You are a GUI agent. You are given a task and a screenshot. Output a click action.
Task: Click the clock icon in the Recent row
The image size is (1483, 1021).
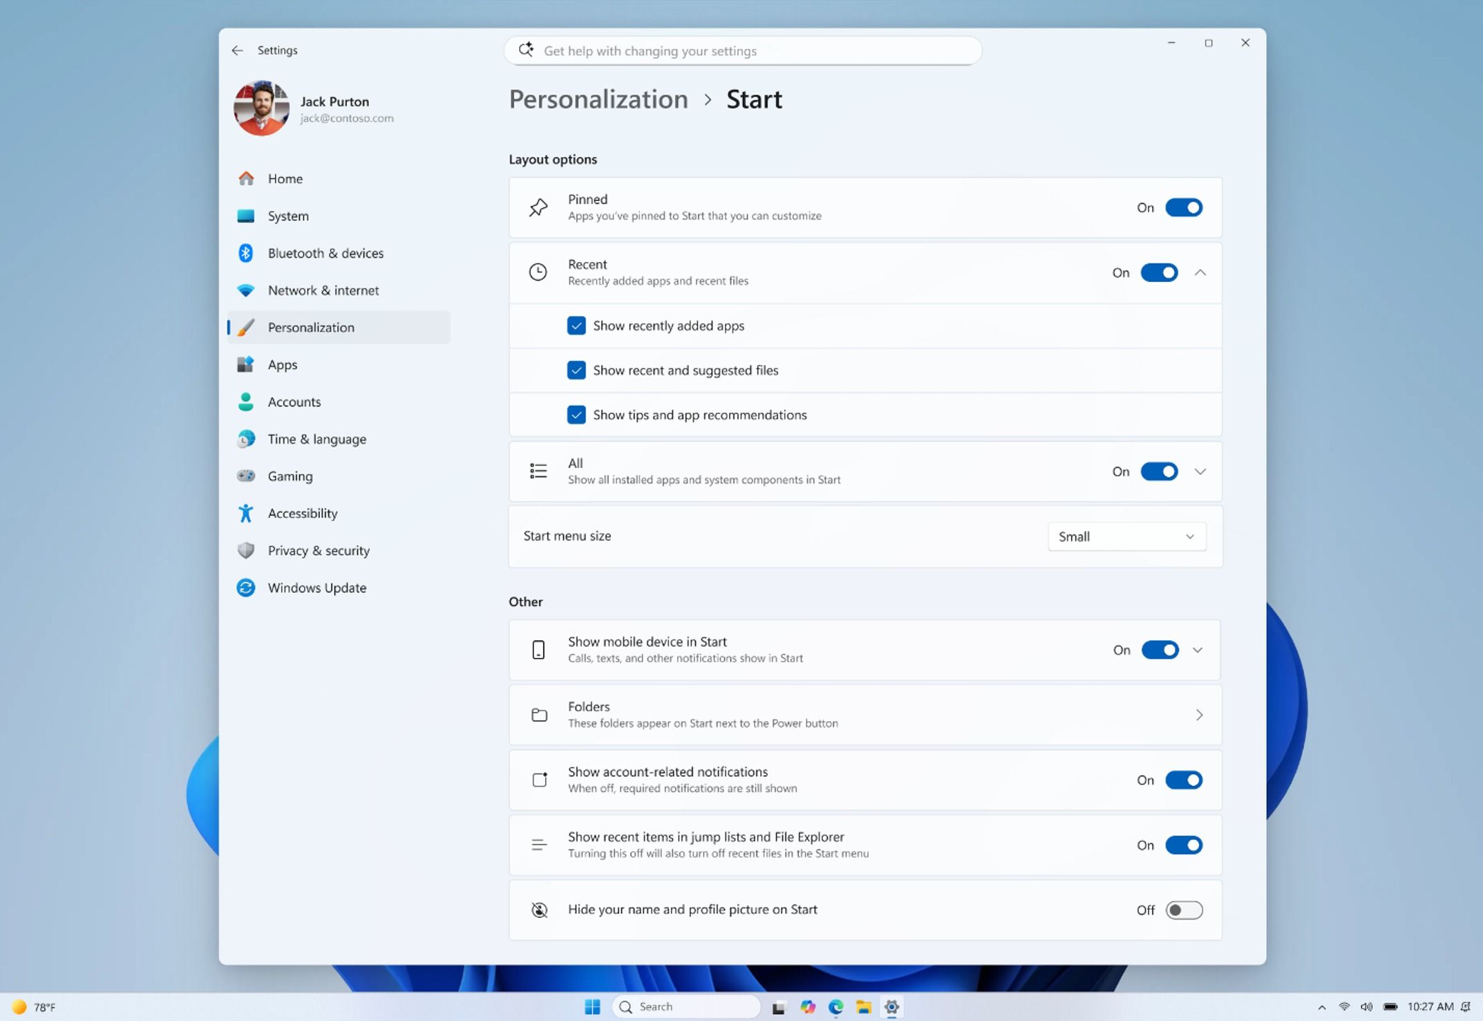538,272
